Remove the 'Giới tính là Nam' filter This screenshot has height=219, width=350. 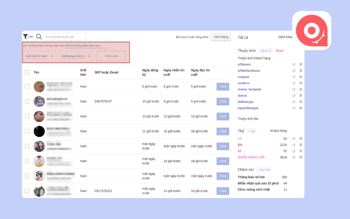52,56
